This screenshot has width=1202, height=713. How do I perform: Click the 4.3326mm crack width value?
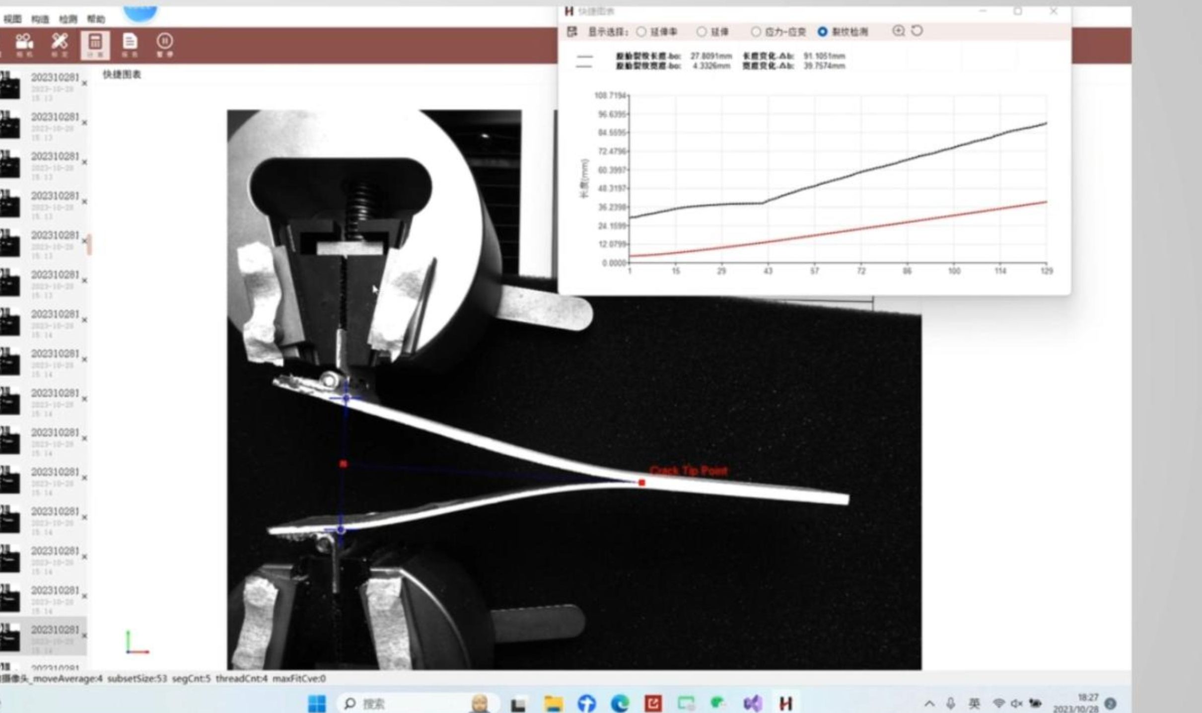[x=711, y=66]
